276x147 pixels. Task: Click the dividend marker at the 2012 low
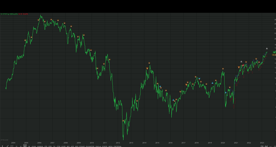(123, 121)
